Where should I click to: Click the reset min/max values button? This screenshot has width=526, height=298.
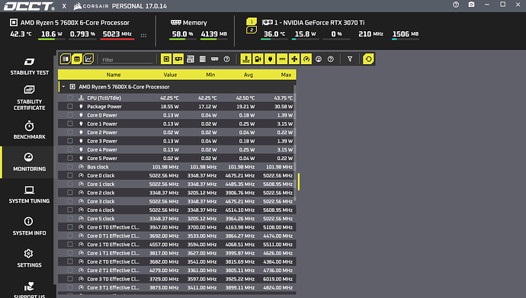368,59
